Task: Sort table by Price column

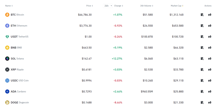Action: [89, 6]
